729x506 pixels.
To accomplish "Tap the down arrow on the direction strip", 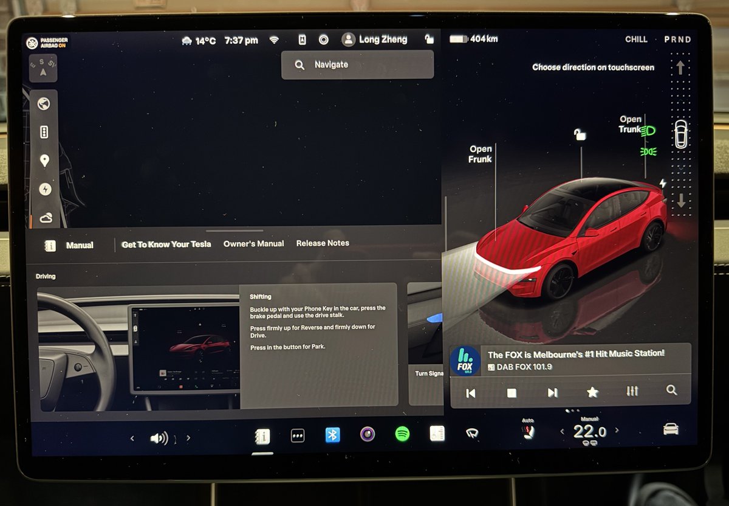I will point(681,200).
